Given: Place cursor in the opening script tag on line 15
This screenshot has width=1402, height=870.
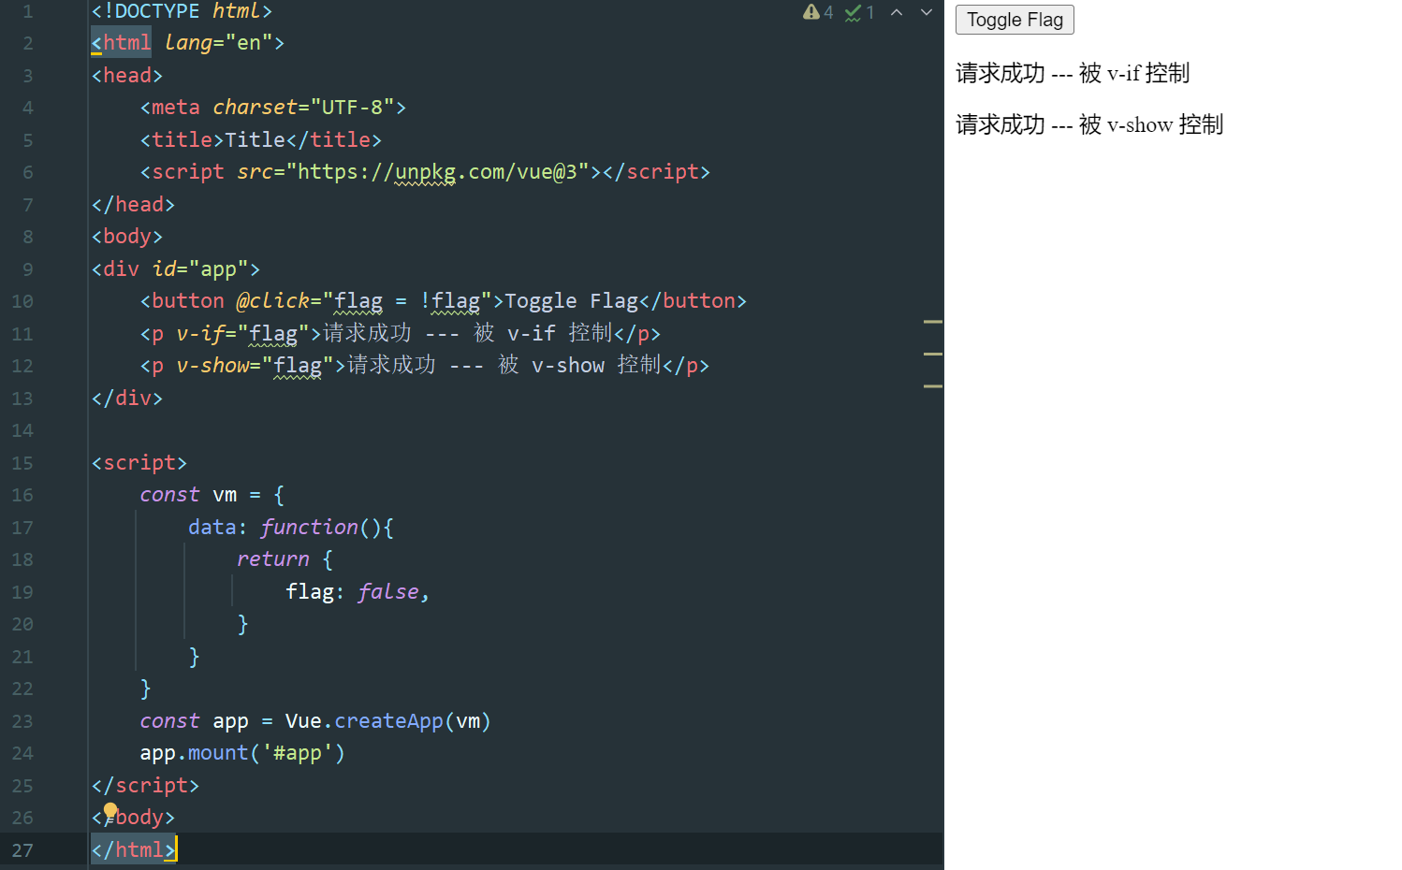Looking at the screenshot, I should tap(139, 463).
